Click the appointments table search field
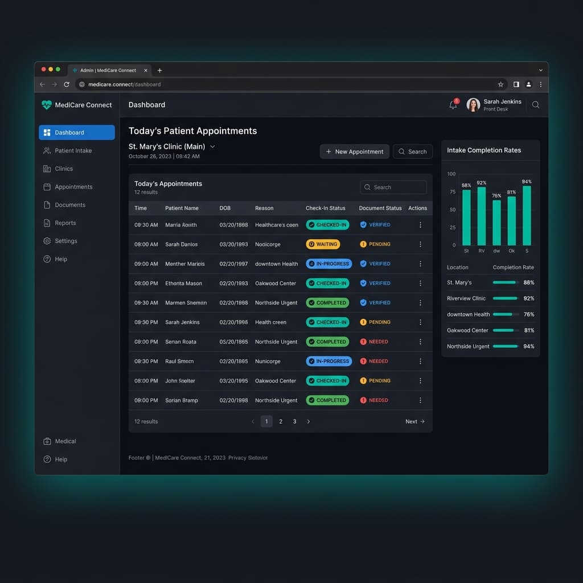This screenshot has height=583, width=583. point(393,187)
